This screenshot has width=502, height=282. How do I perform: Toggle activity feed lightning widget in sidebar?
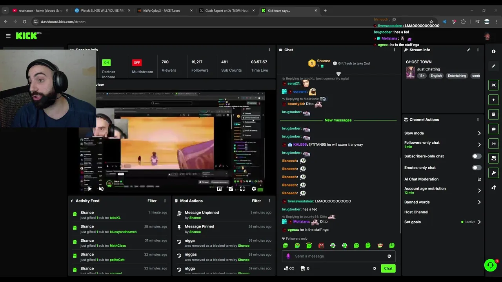click(x=493, y=100)
